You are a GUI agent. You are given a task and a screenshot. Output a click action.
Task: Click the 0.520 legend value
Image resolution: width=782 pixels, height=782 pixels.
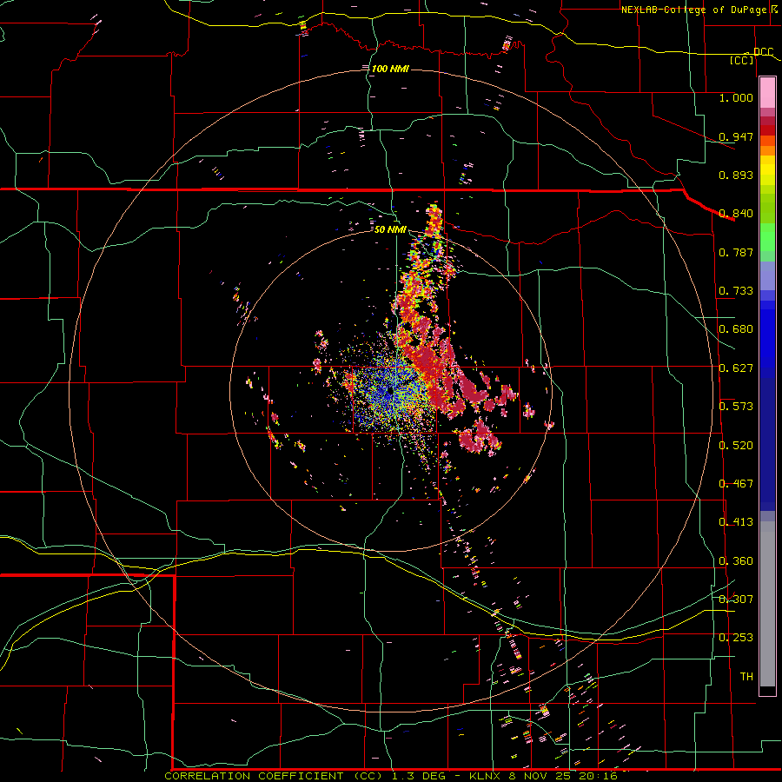pos(736,446)
